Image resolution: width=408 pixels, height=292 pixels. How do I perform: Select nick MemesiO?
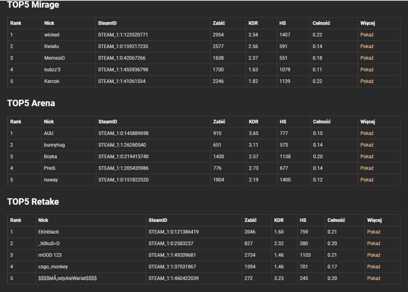(54, 58)
